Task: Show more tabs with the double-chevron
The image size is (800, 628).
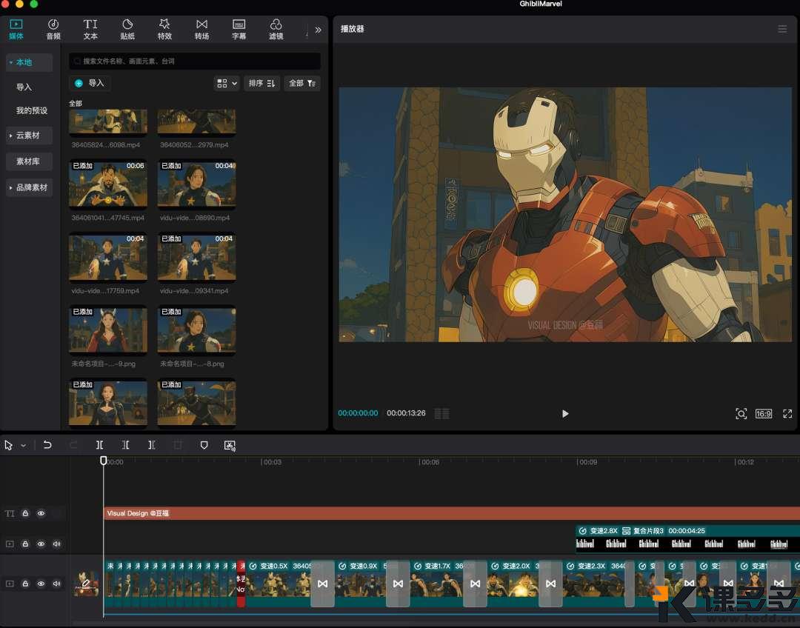Action: pyautogui.click(x=318, y=30)
